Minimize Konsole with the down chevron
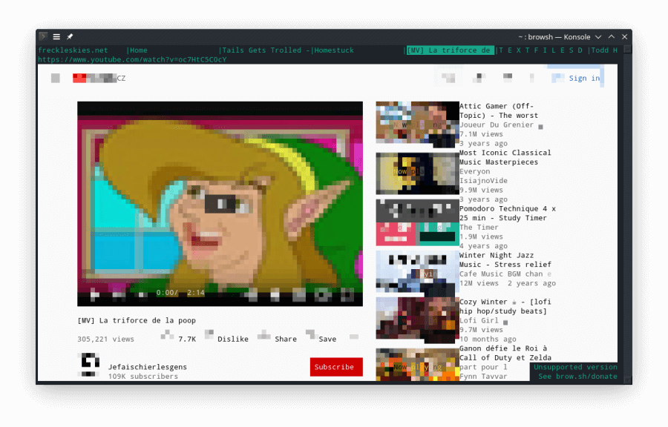Viewport: 668px width, 427px height. point(598,37)
